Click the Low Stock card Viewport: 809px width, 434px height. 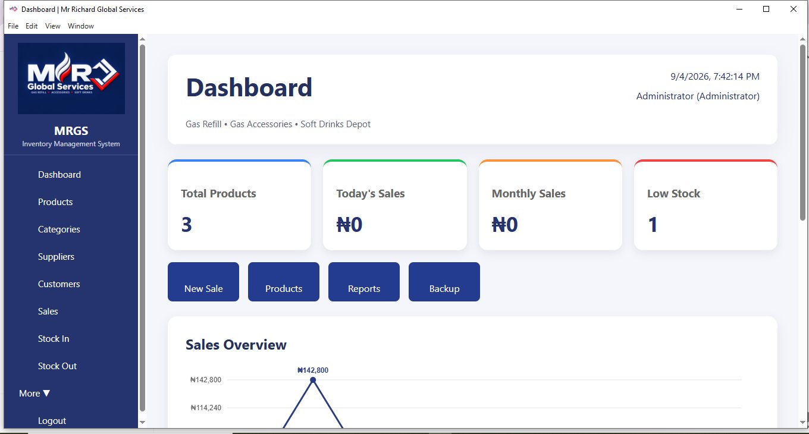click(x=705, y=205)
